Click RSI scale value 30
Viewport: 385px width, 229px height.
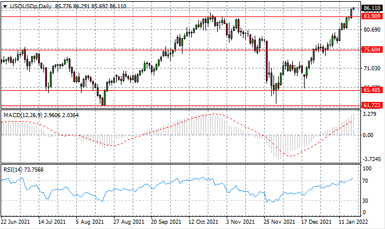(366, 201)
